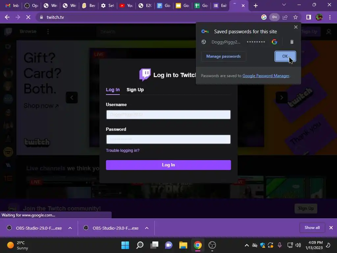Open File Explorer from taskbar
The height and width of the screenshot is (253, 337).
coord(183,245)
